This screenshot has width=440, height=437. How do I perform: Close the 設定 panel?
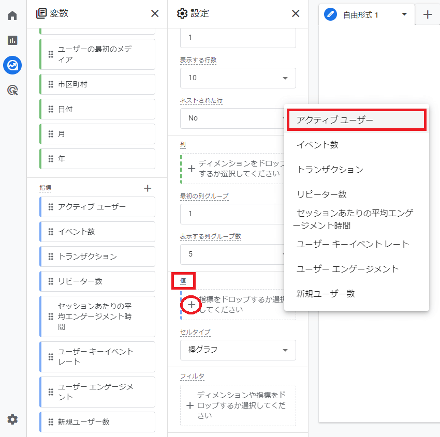296,13
